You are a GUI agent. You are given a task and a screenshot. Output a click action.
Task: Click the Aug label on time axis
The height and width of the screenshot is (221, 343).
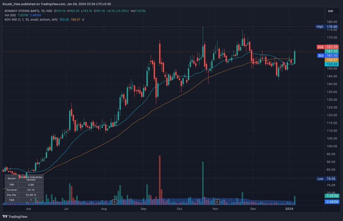click(104, 209)
